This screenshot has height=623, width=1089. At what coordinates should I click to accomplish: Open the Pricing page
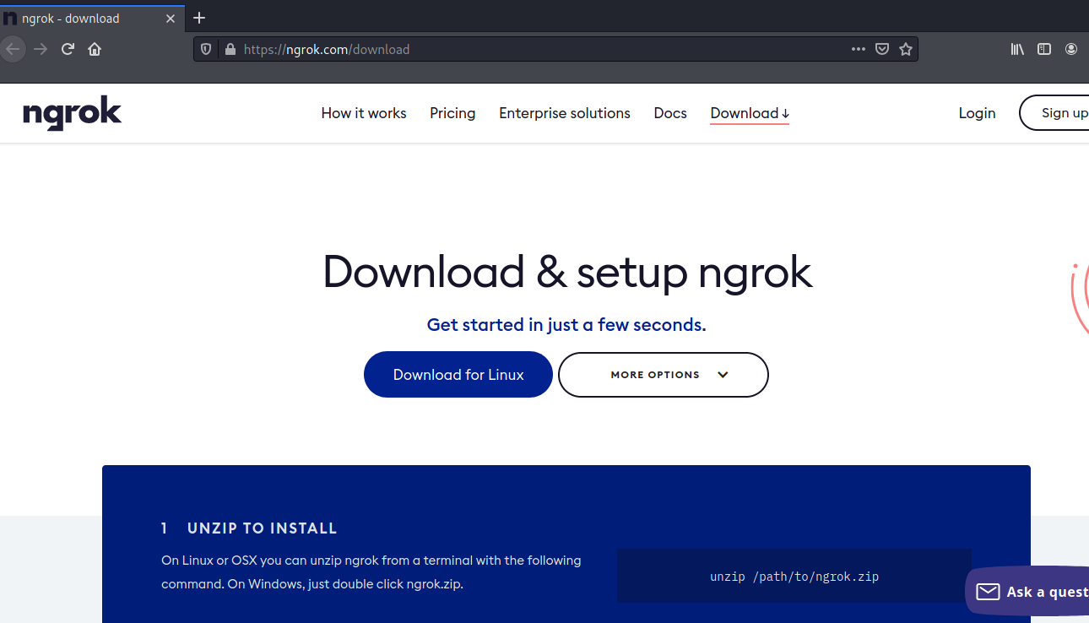coord(452,112)
